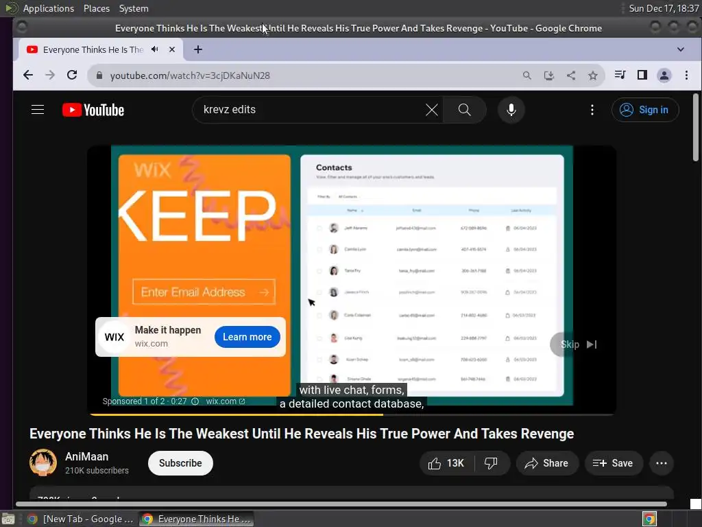Click the 210K subscribers text
The image size is (702, 527).
coord(97,471)
